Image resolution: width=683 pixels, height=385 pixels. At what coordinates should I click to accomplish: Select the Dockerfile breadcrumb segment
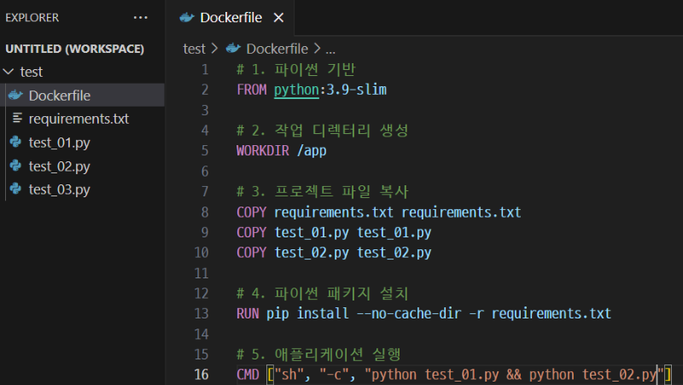(x=277, y=49)
